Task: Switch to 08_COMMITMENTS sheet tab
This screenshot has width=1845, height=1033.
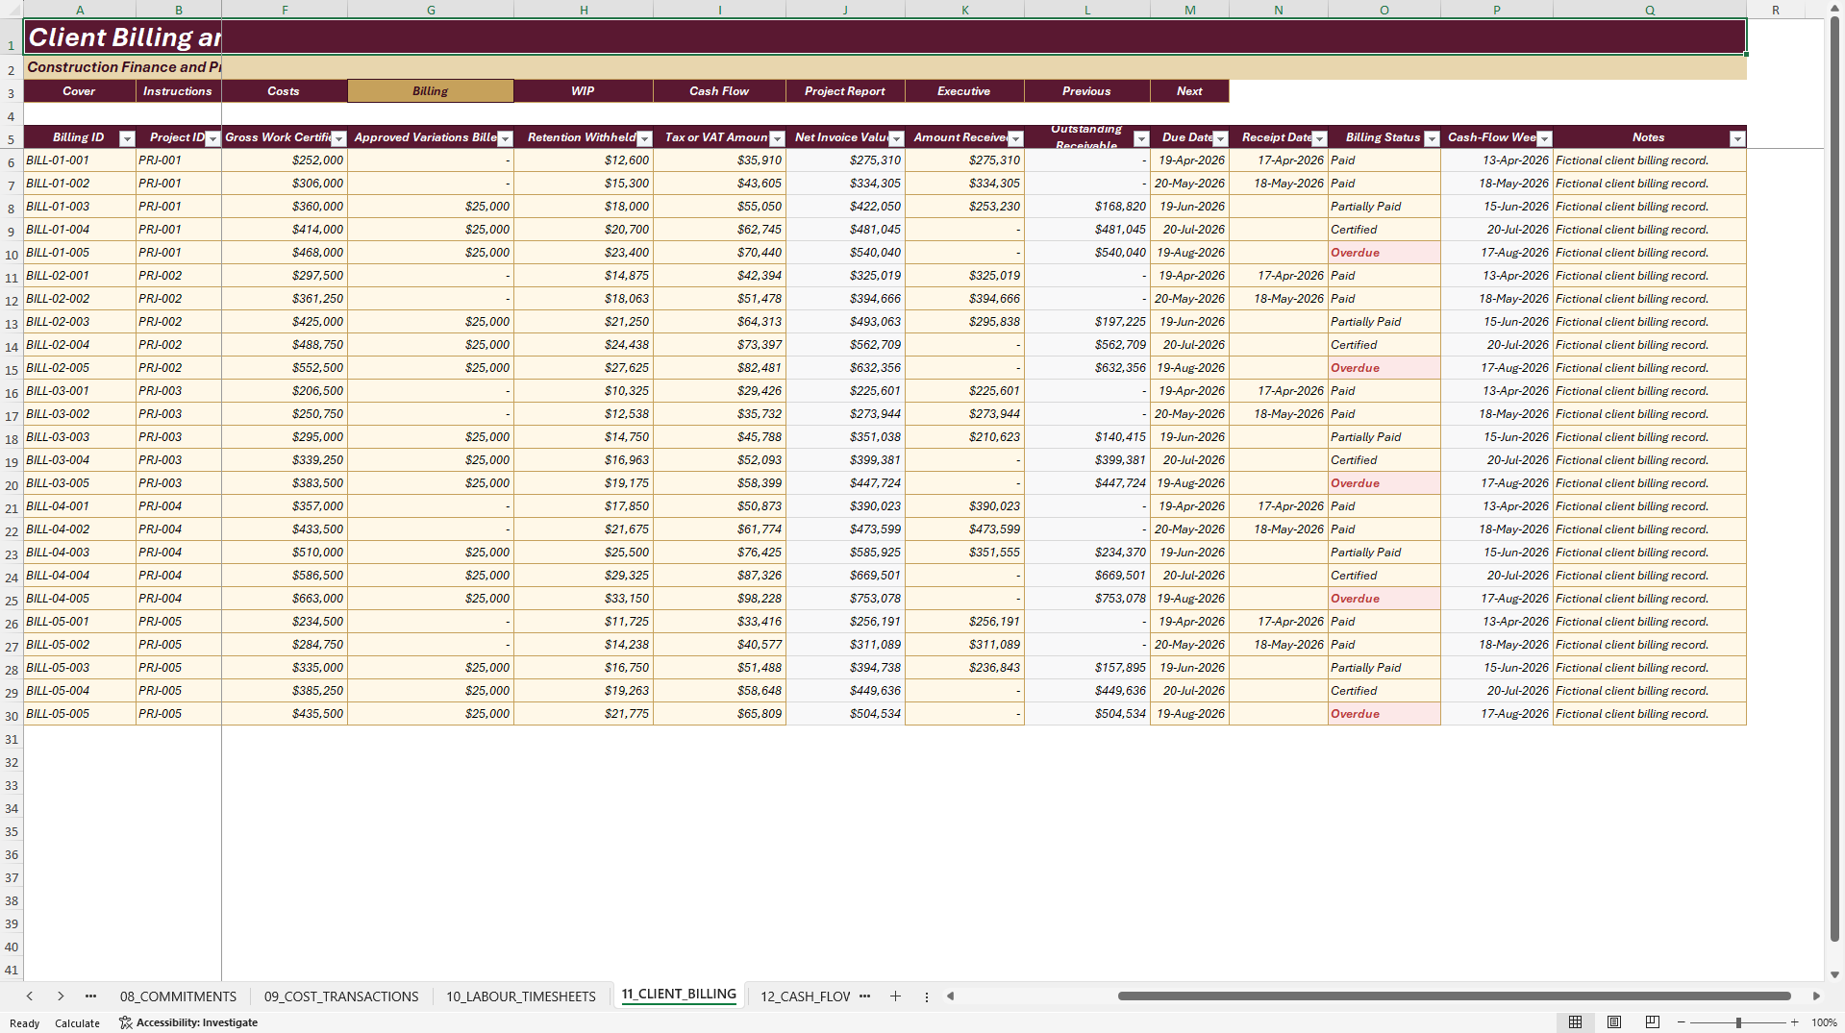Action: [x=178, y=996]
